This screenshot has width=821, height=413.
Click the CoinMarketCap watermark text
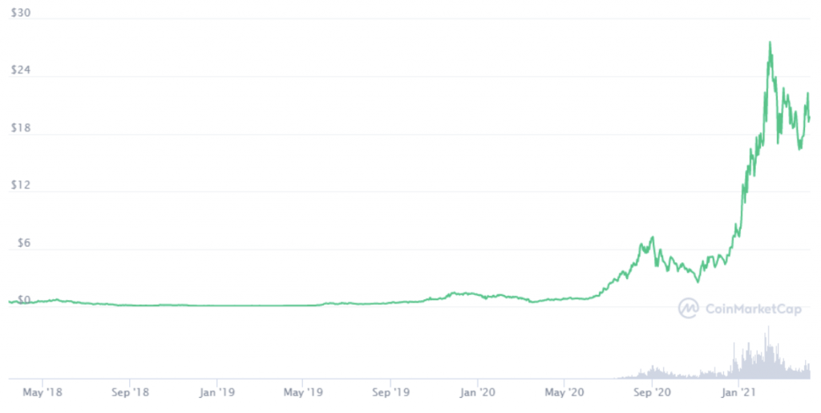(754, 309)
